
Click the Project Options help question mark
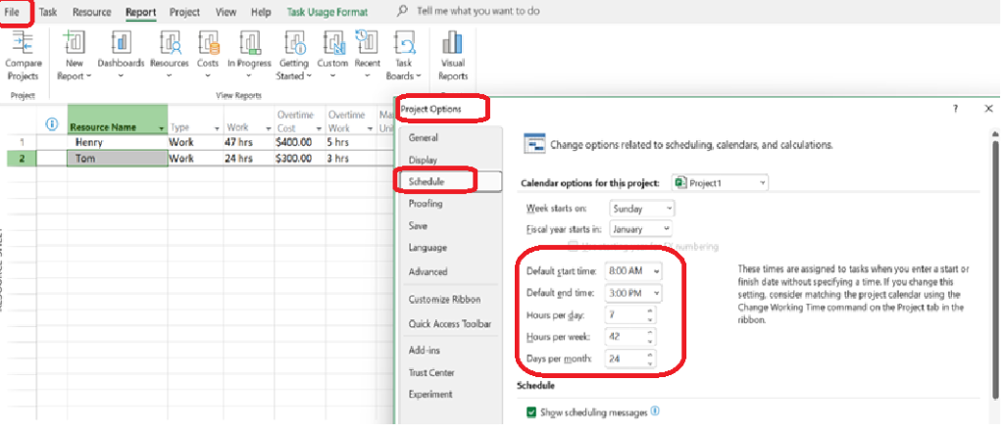tap(955, 109)
